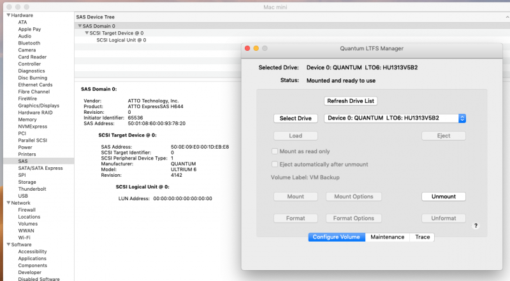Screen dimensions: 510x281
Task: Select Accessibility under Software
Action: (33, 252)
